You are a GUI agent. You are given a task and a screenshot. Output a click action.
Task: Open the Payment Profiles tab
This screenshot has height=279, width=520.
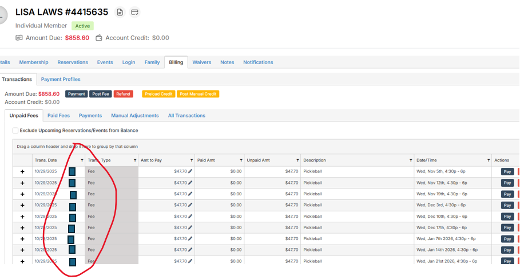(x=61, y=79)
